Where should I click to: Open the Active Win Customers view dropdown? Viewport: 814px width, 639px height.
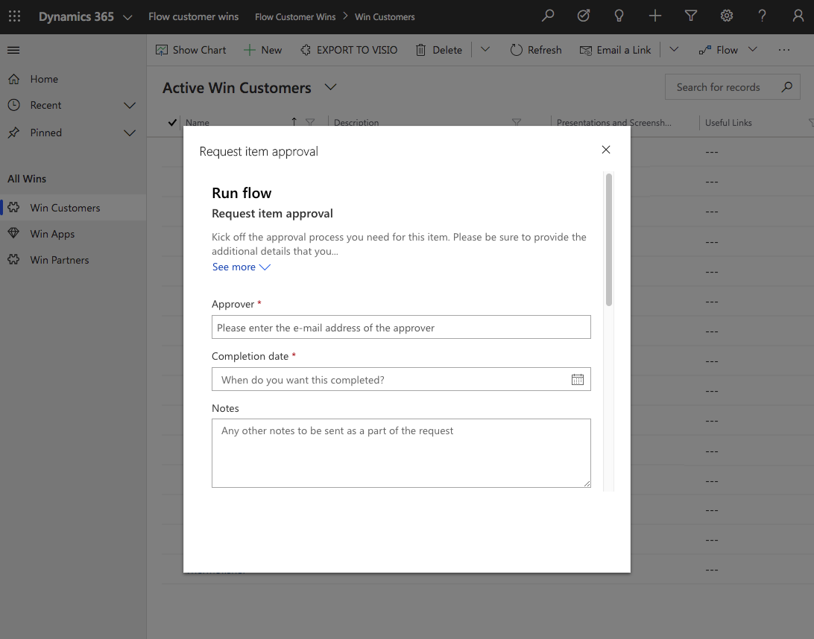(330, 87)
